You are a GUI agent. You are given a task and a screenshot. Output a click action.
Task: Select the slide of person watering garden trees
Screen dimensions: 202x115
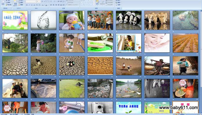15,43
